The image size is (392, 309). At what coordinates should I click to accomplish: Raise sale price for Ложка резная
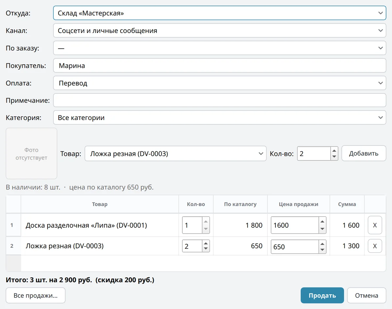point(322,243)
